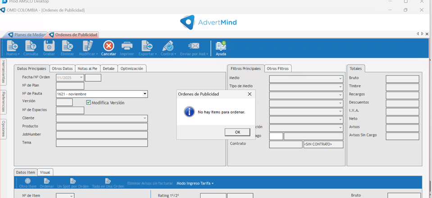This screenshot has width=432, height=198.
Task: Open the Optimización tab
Action: (132, 68)
